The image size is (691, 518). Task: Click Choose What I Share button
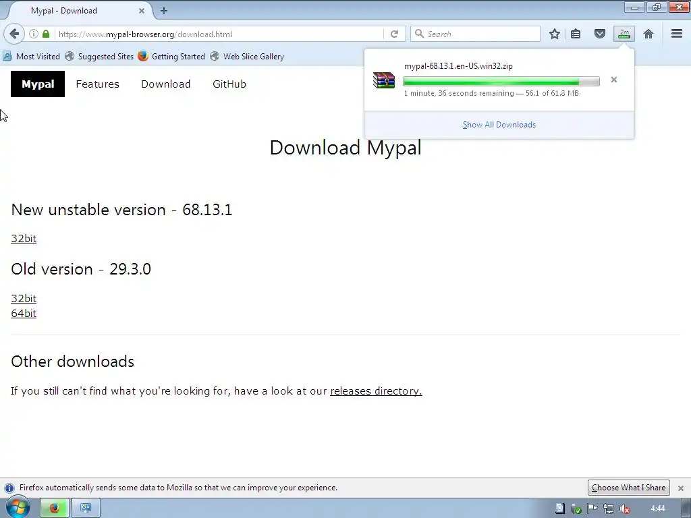click(x=628, y=488)
